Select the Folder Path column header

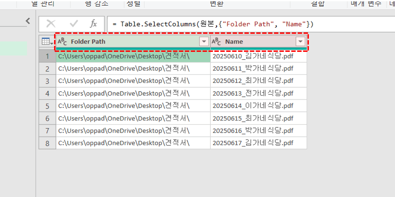pyautogui.click(x=130, y=41)
